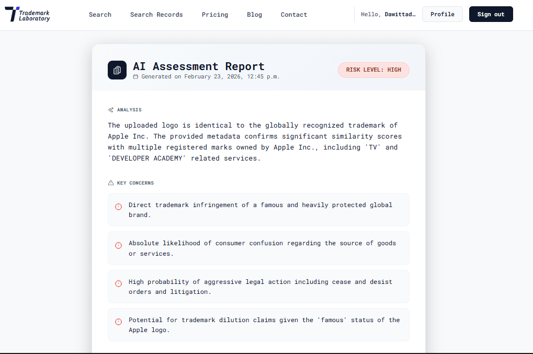Navigate to Search Records
Viewport: 533px width, 354px height.
156,14
